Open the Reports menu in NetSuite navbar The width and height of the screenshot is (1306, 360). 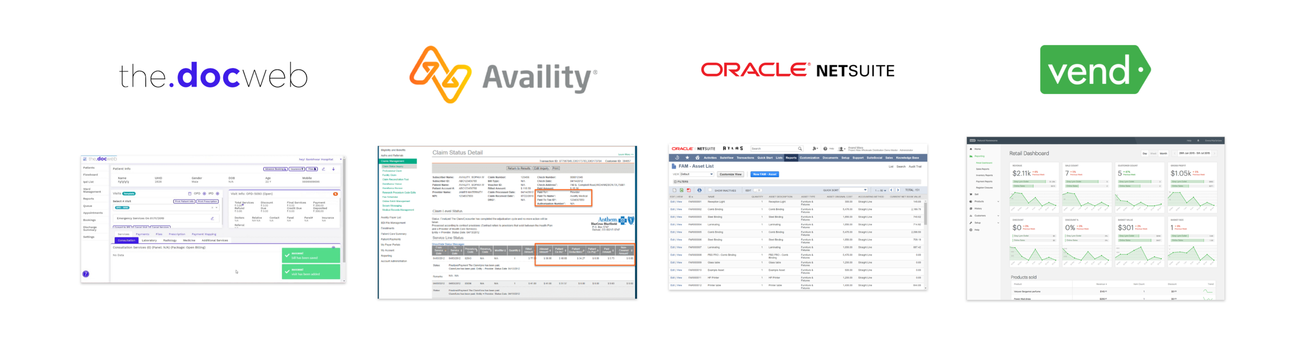791,158
